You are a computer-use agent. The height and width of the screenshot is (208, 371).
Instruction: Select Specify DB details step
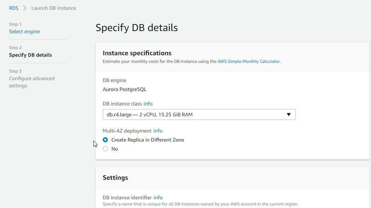pos(31,55)
